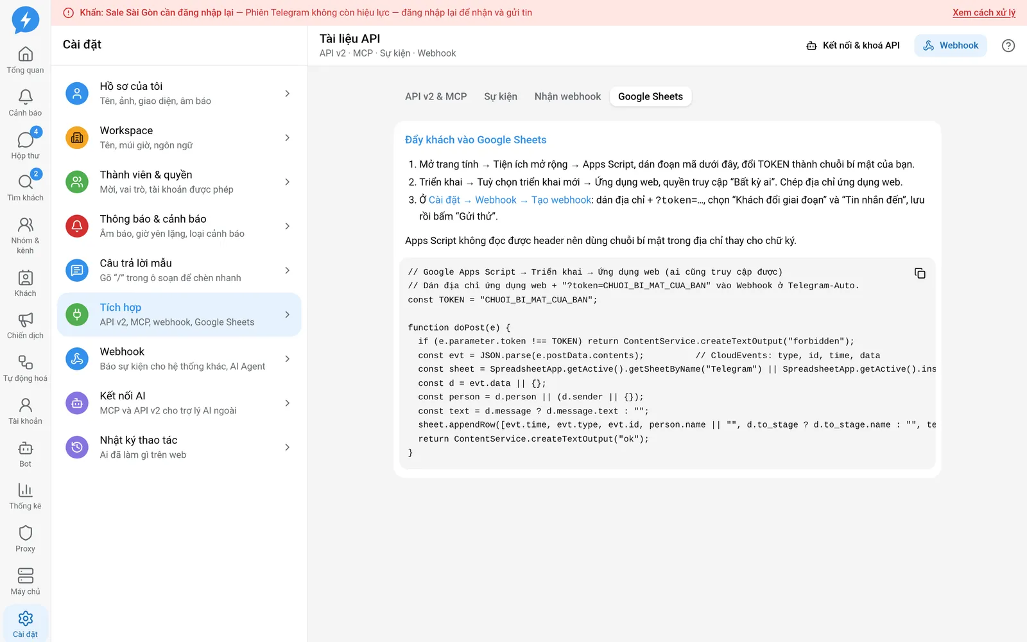Click the Thành viên & quyền green icon

pyautogui.click(x=77, y=182)
